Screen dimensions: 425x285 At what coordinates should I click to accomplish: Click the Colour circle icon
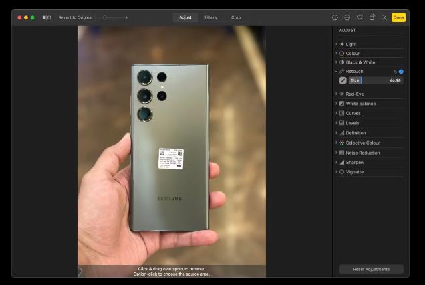[x=341, y=54]
